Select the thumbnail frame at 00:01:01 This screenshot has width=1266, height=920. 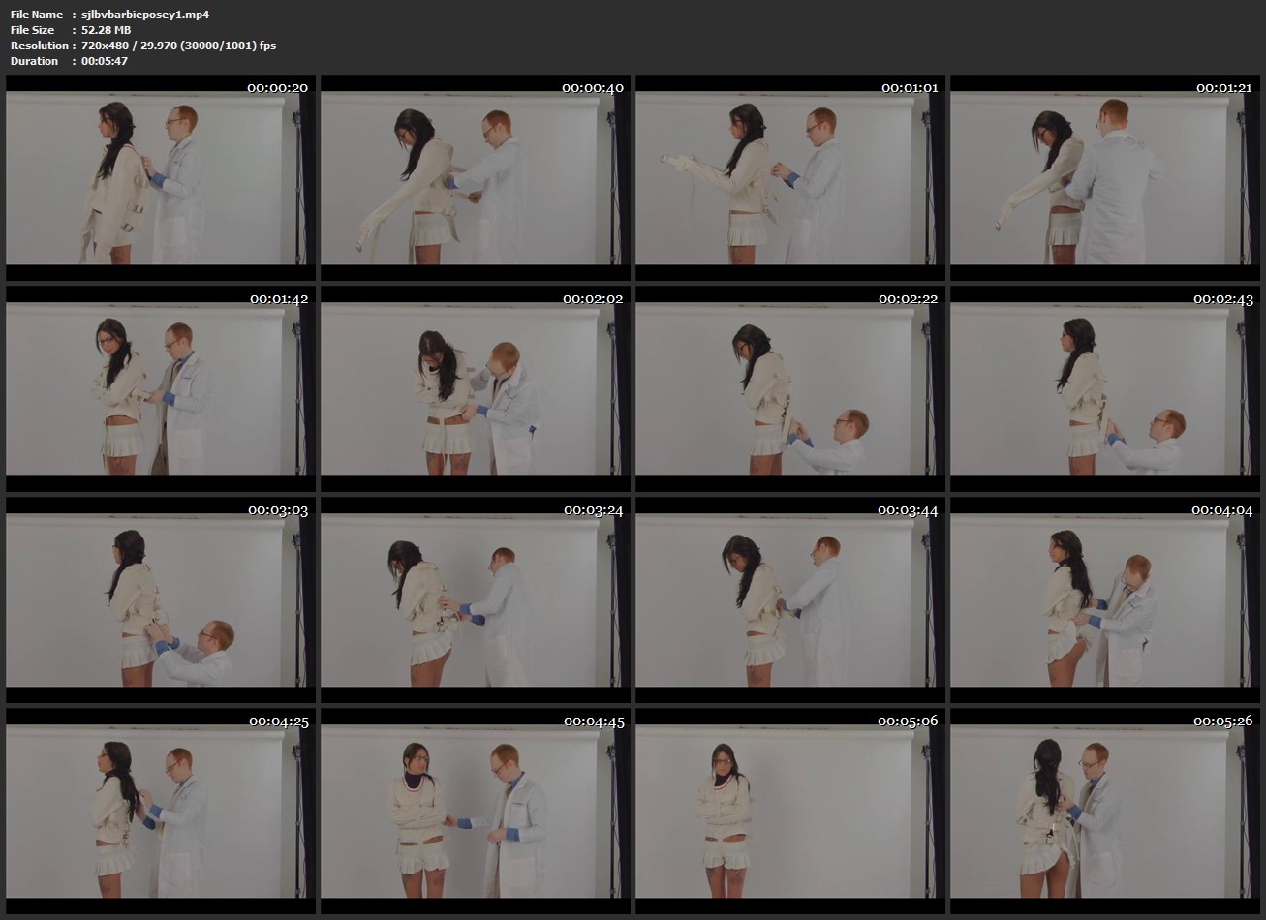coord(790,178)
